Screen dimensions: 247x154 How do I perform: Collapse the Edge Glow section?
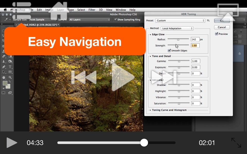[151, 34]
